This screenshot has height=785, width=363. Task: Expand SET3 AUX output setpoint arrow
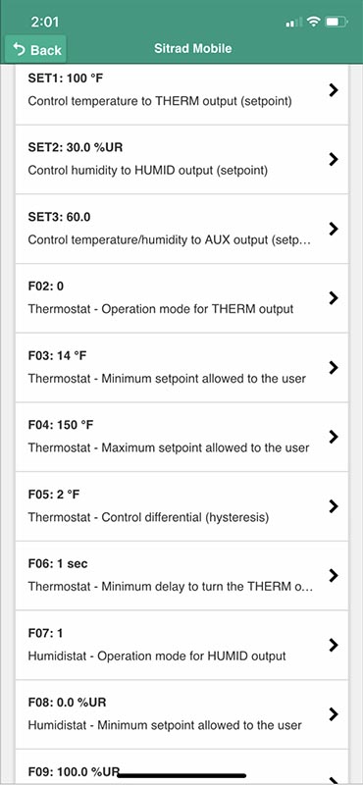click(334, 229)
